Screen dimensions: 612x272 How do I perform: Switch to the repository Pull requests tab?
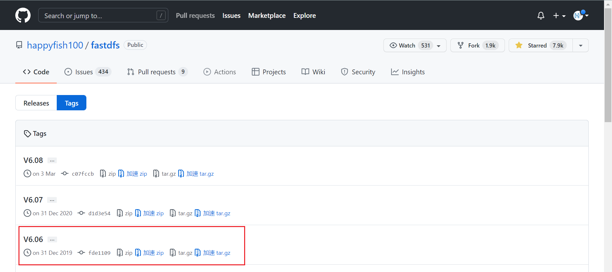click(157, 72)
